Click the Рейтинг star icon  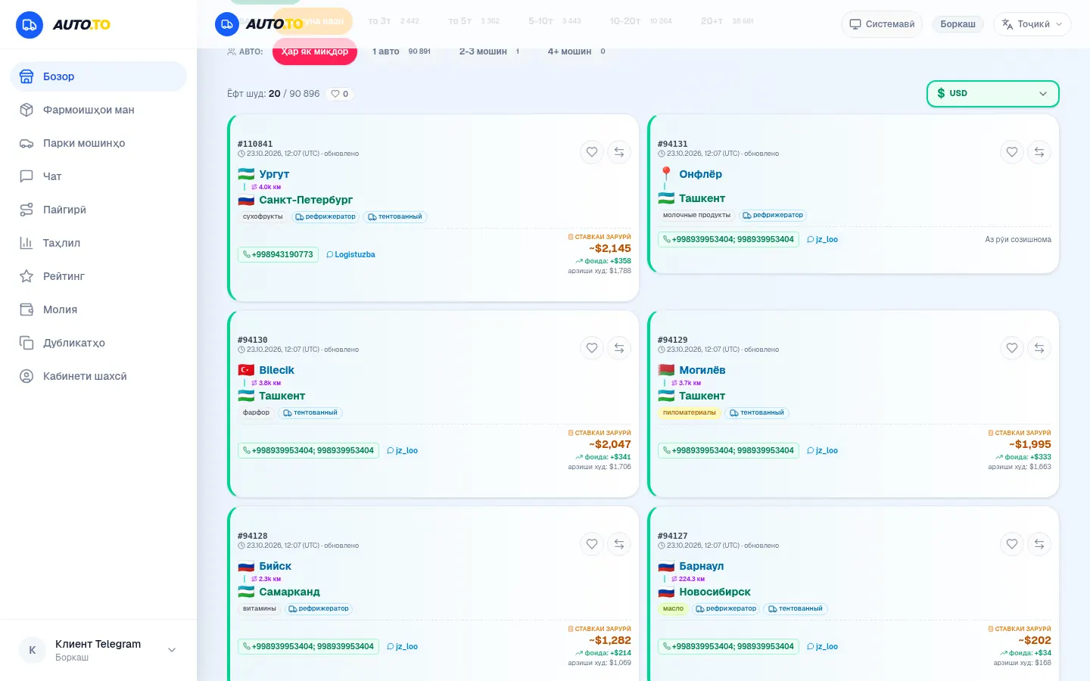pos(26,276)
